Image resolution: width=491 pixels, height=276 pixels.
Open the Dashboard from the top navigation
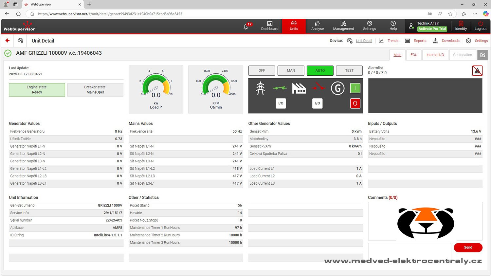pyautogui.click(x=269, y=26)
